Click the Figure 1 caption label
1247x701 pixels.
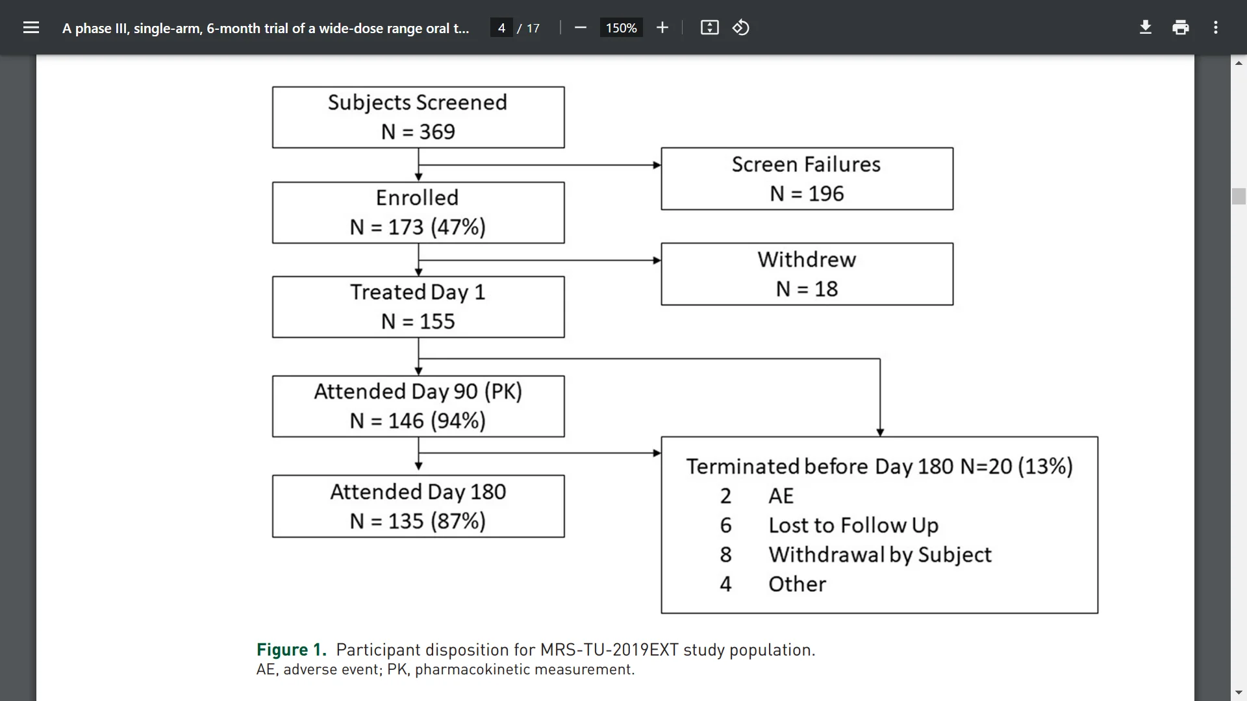(291, 650)
